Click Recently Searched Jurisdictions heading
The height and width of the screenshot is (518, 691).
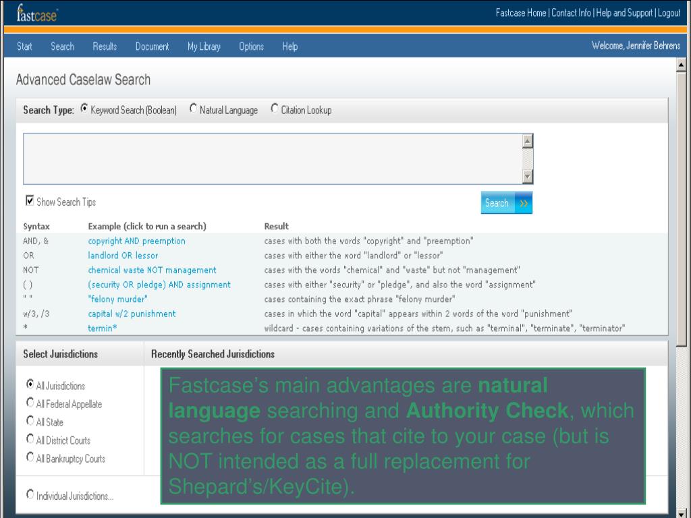213,354
